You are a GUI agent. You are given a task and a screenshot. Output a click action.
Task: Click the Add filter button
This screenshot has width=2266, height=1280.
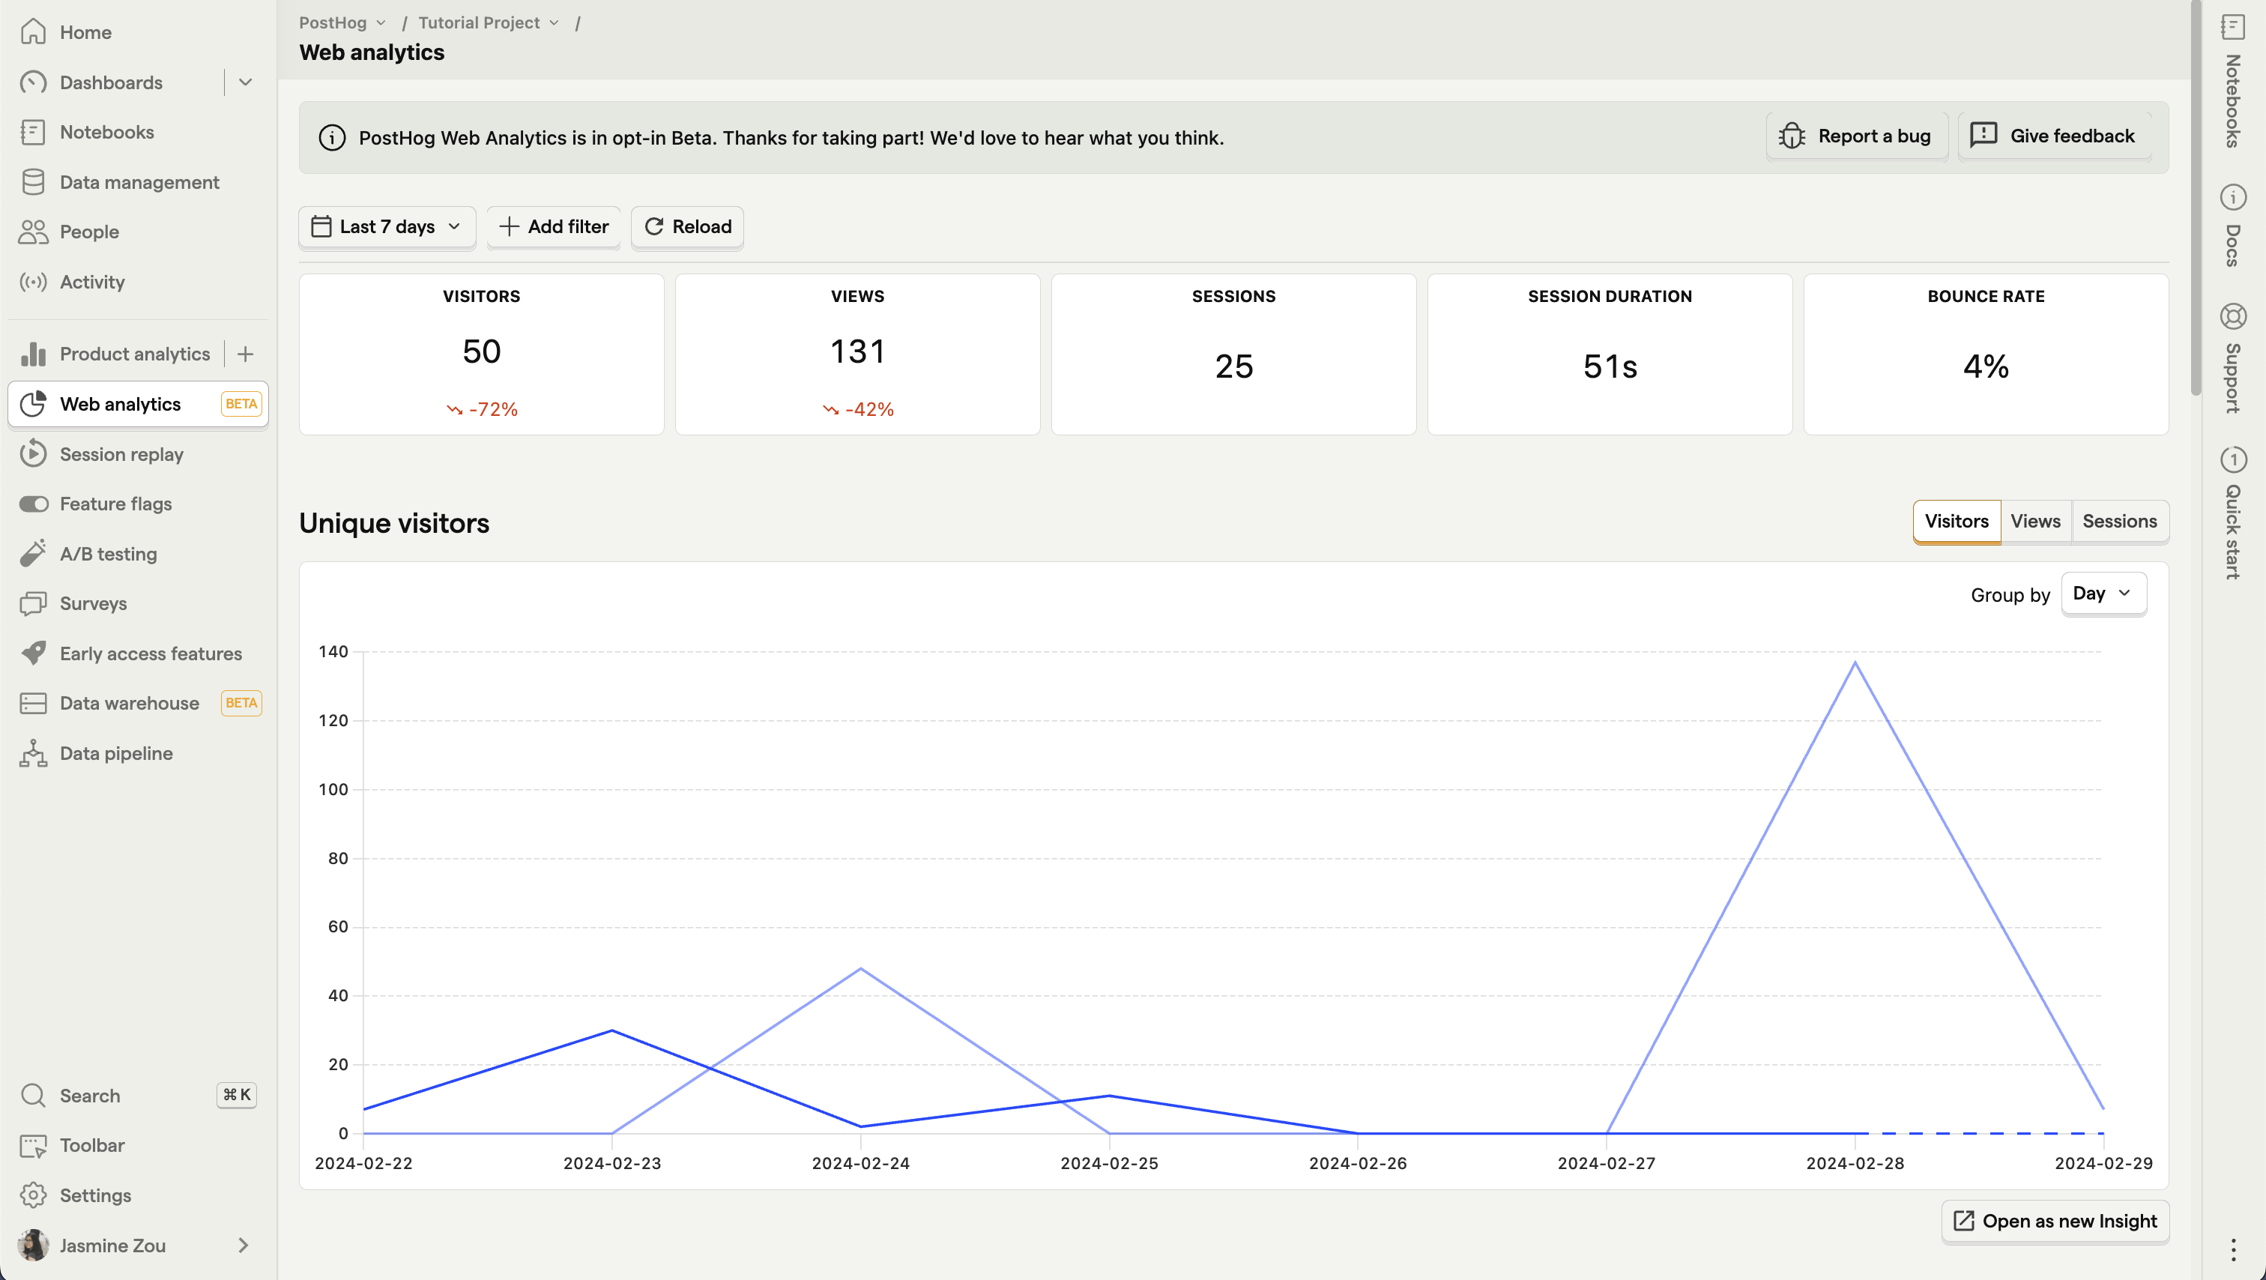pos(552,226)
